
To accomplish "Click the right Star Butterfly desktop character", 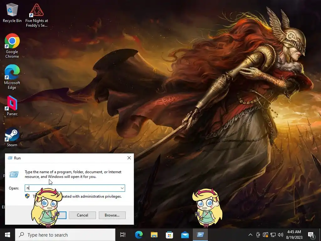I will 207,208.
